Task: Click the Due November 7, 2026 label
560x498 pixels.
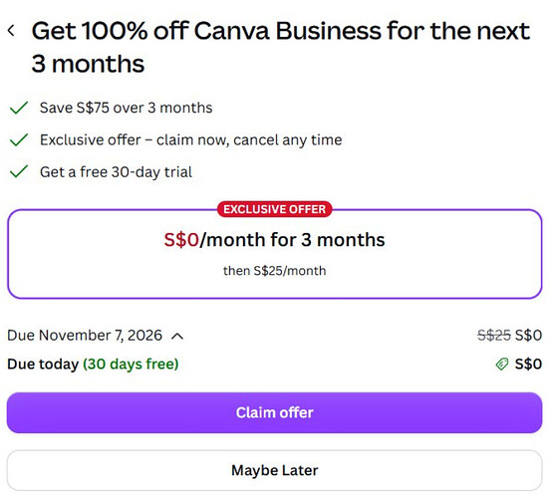Action: 85,336
